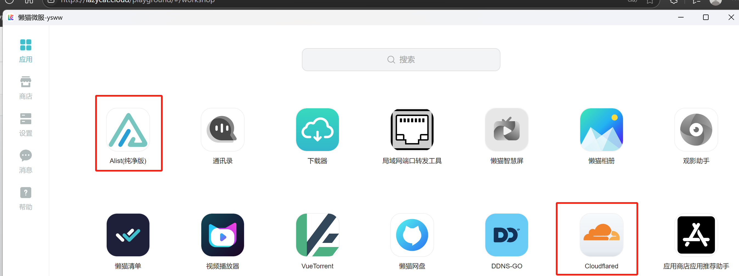Open the 局域网端口转发工具 app icon

[412, 130]
